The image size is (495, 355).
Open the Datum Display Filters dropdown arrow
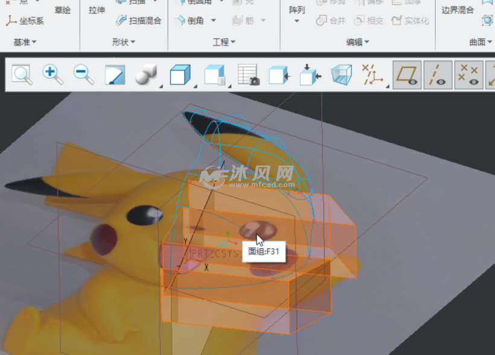coord(387,86)
